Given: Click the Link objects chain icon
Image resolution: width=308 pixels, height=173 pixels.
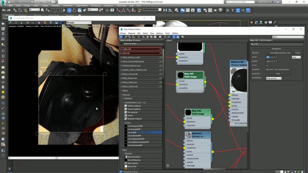Looking at the screenshot, I should point(15,10).
